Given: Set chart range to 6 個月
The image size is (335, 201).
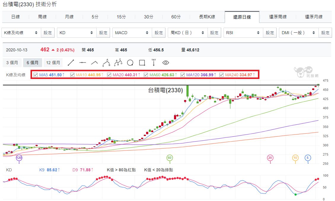Looking at the screenshot, I should [33, 63].
